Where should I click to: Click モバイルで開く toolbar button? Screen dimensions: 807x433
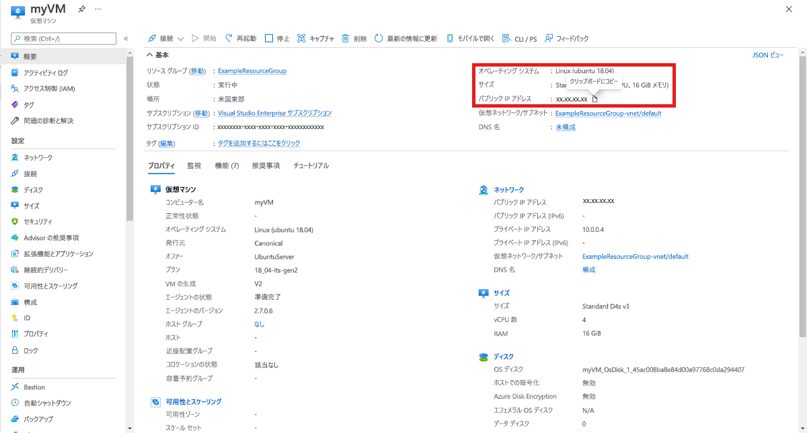470,38
